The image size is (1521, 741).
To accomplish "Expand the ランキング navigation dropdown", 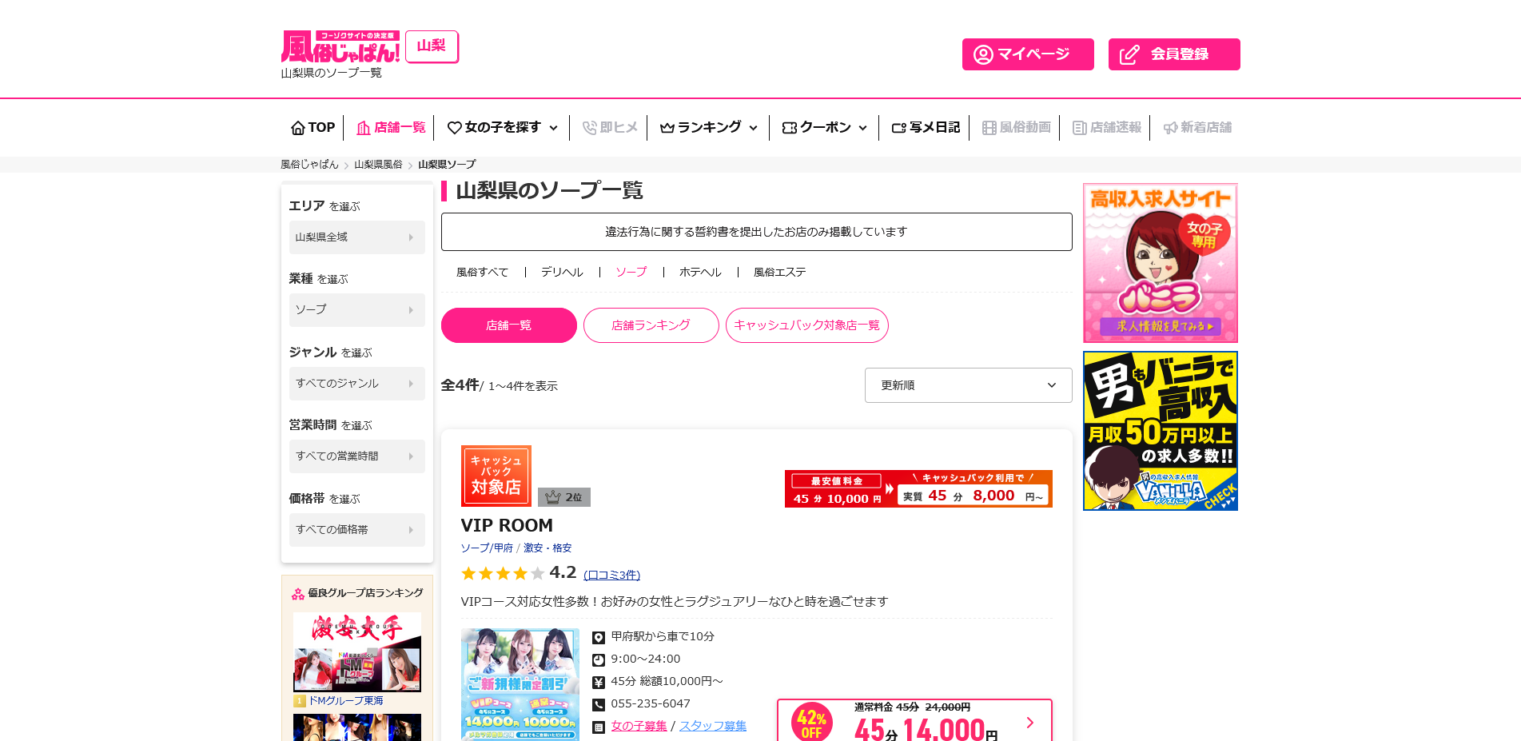I will pyautogui.click(x=708, y=128).
